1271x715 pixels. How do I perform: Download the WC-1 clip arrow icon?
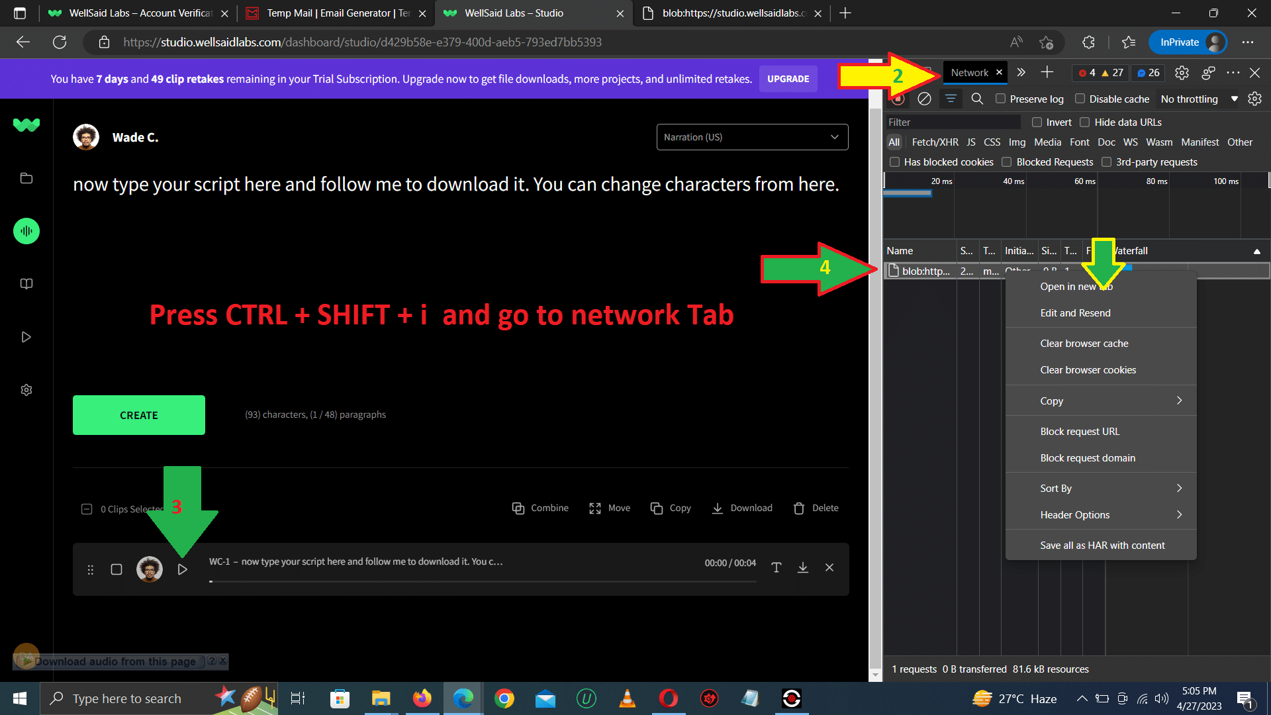point(803,567)
